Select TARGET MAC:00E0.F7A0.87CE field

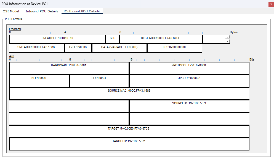tap(129, 131)
